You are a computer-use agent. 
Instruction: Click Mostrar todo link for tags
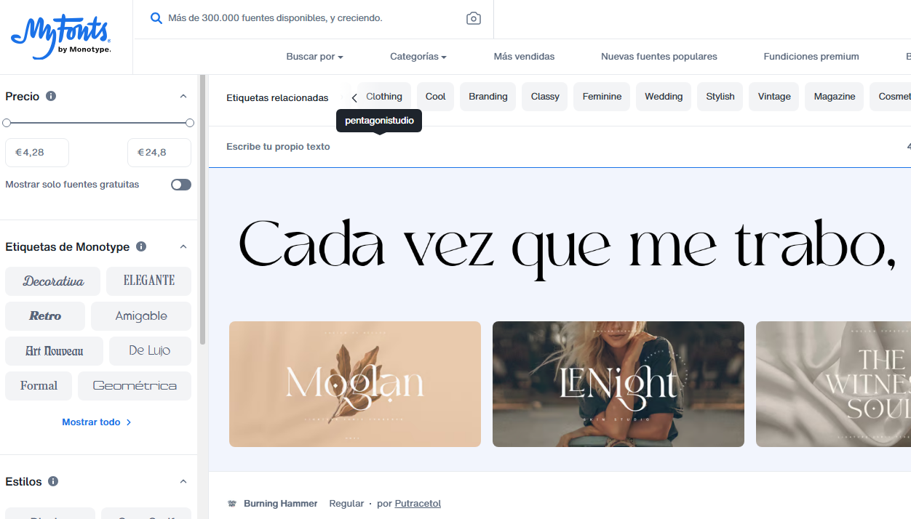(x=96, y=422)
